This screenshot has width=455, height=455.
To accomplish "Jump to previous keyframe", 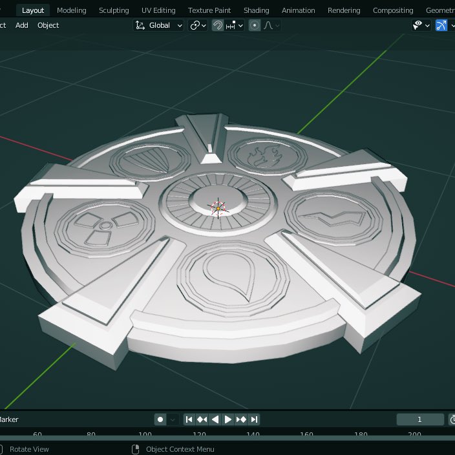I will (x=202, y=419).
